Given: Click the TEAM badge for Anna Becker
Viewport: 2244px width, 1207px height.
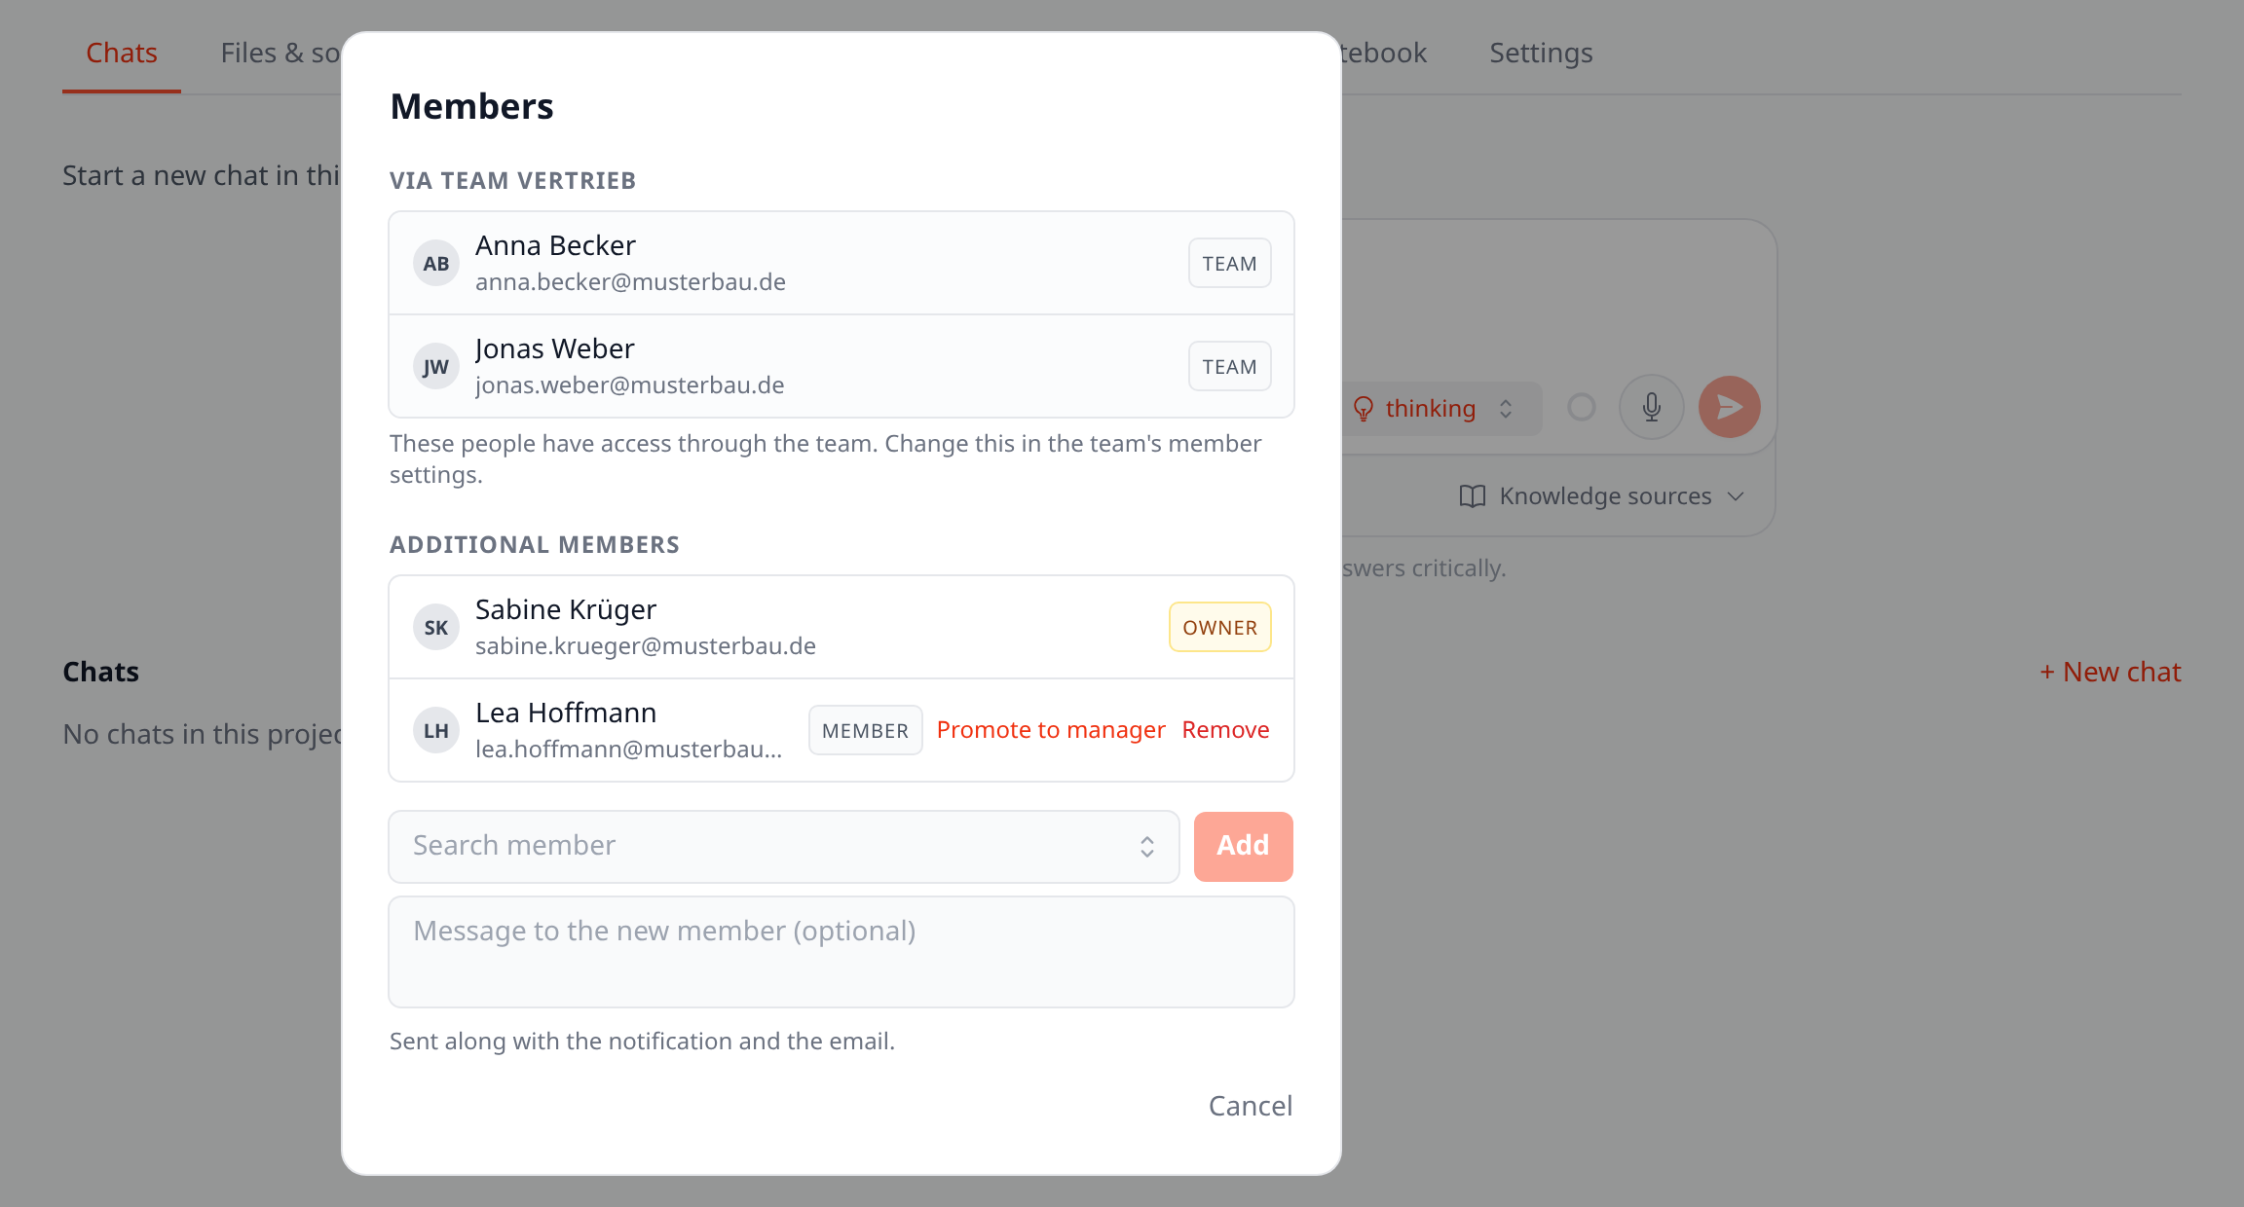Looking at the screenshot, I should click(x=1229, y=263).
